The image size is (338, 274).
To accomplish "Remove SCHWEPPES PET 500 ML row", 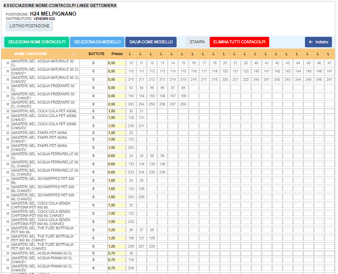I will pos(8,180).
